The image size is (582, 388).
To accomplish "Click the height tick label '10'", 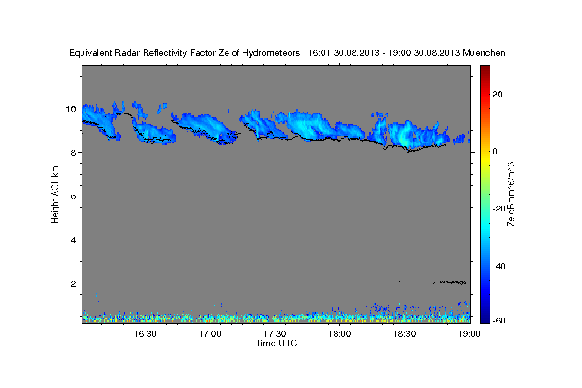I will tap(72, 109).
